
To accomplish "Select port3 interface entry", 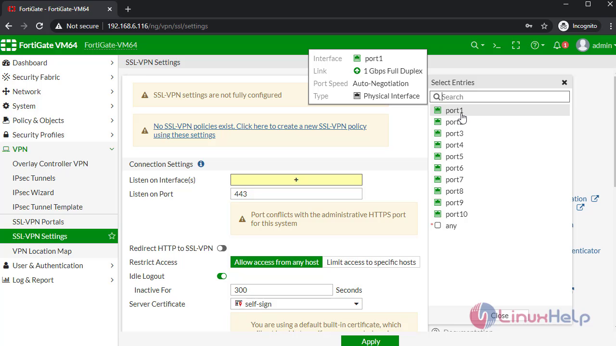I will pyautogui.click(x=500, y=134).
